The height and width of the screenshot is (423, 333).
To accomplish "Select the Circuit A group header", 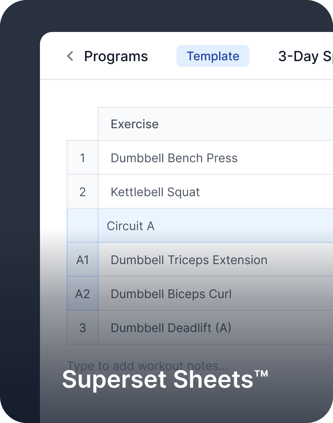I will click(x=131, y=226).
